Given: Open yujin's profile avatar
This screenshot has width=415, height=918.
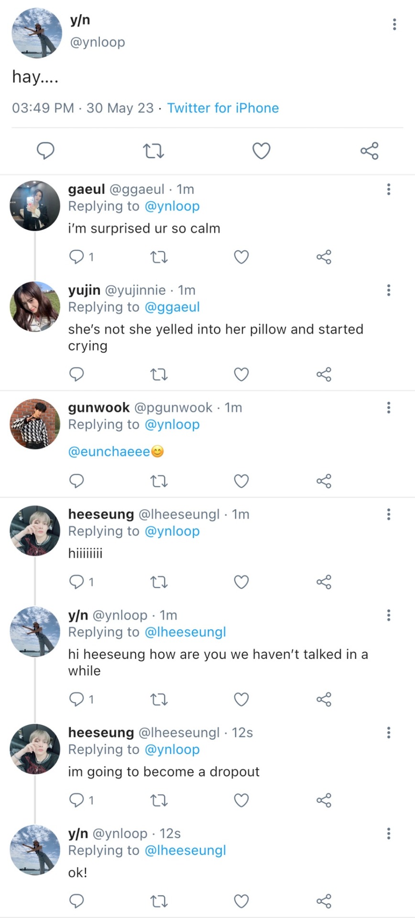Looking at the screenshot, I should 35,306.
